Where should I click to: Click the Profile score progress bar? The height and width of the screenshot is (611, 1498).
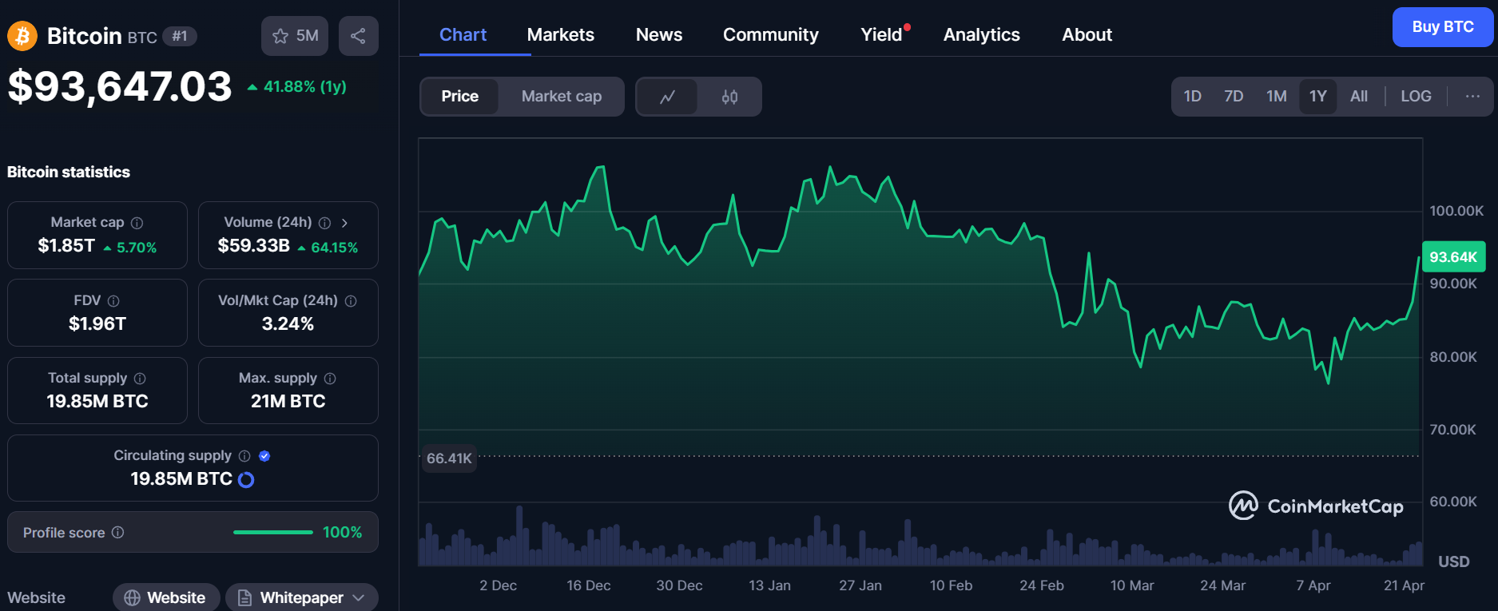point(272,533)
